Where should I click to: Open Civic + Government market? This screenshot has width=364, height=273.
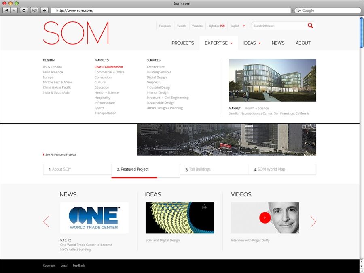[x=109, y=67]
